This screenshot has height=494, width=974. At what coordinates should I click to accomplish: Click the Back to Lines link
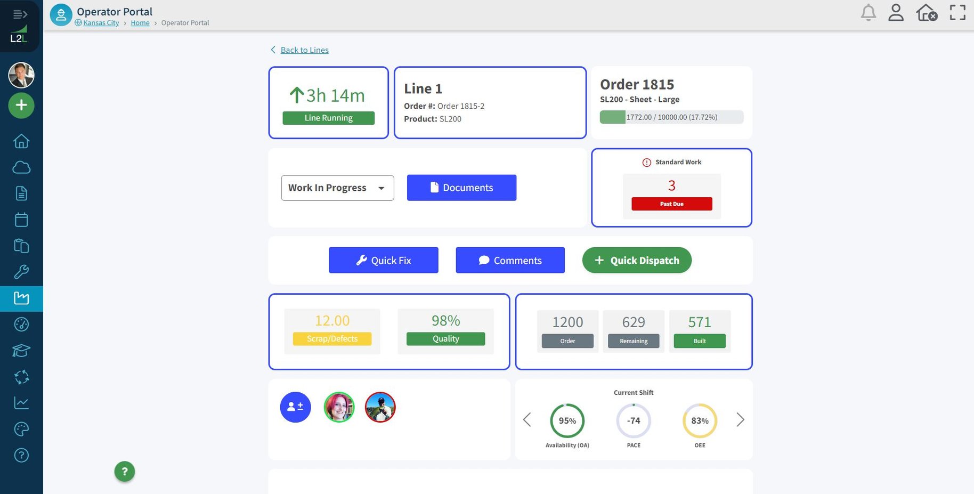click(x=304, y=50)
